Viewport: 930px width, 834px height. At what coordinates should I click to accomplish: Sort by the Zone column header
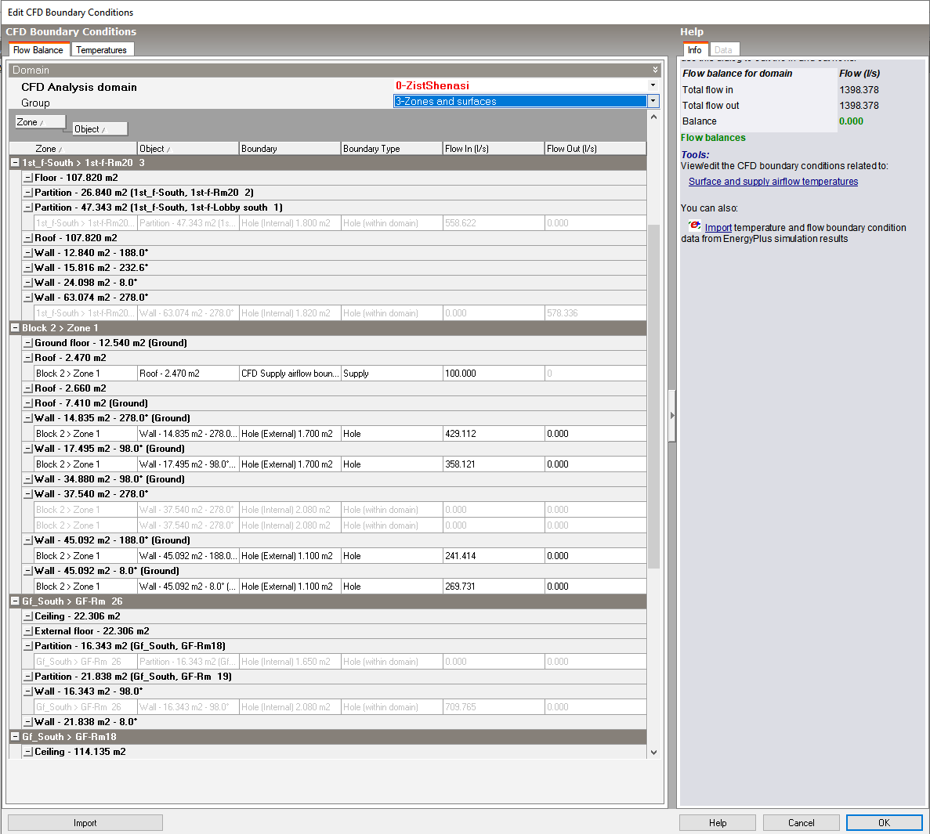(x=74, y=149)
